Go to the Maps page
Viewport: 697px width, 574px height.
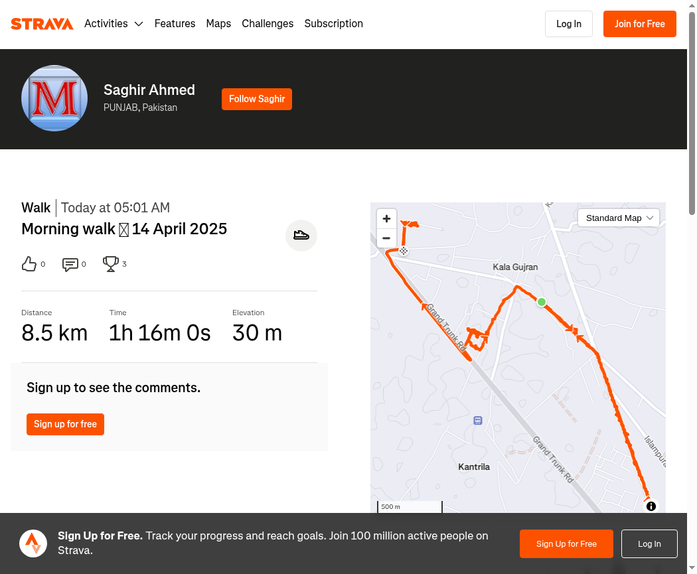218,23
